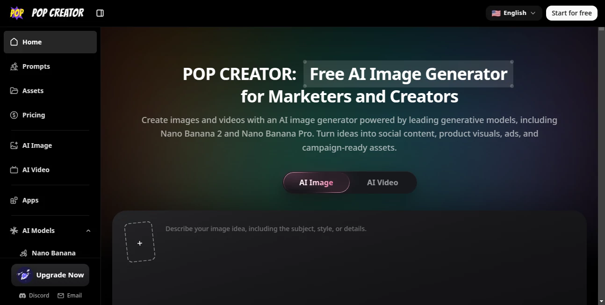Go to AI Image sidebar item
The height and width of the screenshot is (305, 605).
click(50, 145)
